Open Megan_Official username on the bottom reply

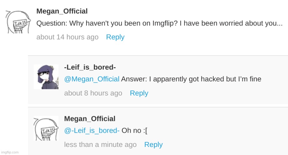(90, 119)
